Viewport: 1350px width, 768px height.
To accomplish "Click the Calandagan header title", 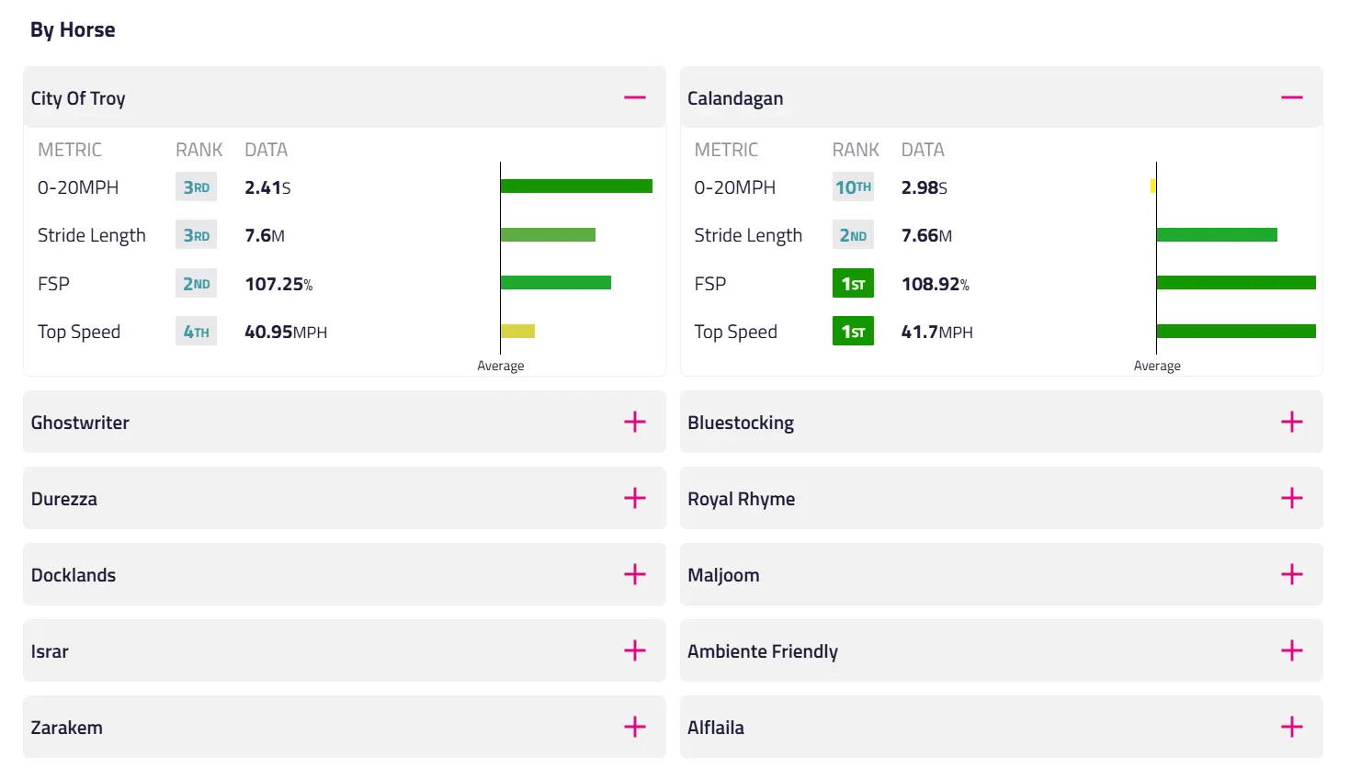I will [735, 98].
